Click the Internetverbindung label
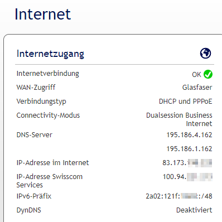 [x=48, y=74]
